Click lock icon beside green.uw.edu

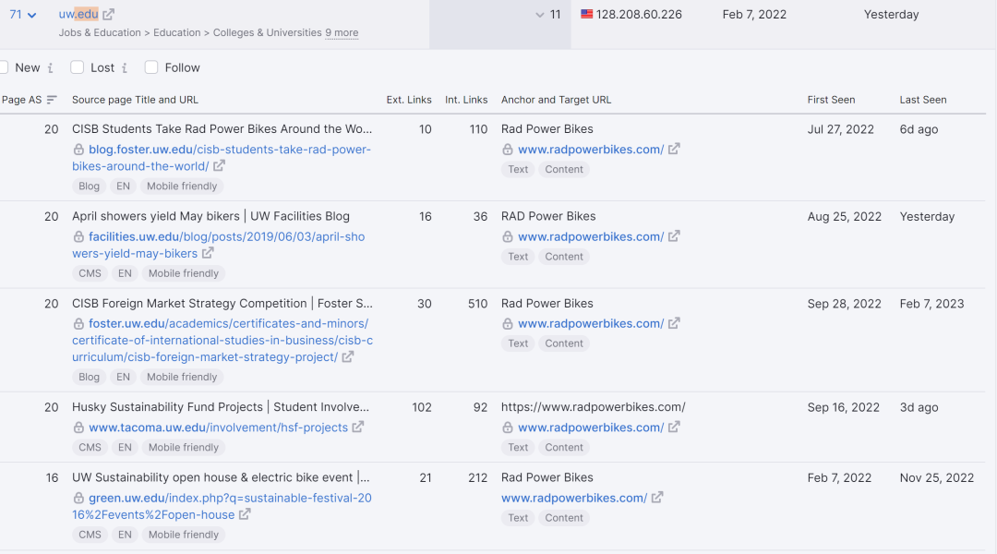[78, 498]
